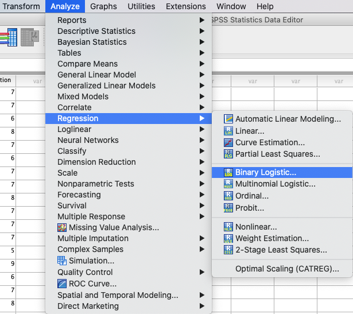The height and width of the screenshot is (314, 353).
Task: Click the Binary Logistic LOG icon
Action: click(x=228, y=172)
